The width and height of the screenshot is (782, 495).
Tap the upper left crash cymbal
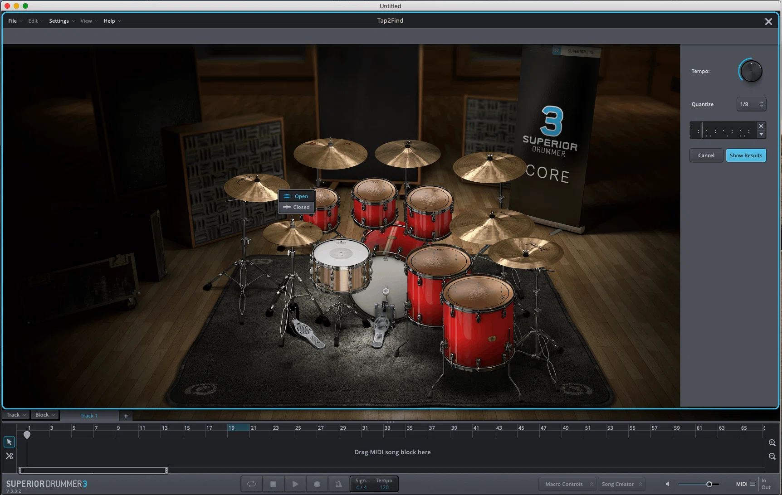coord(330,153)
